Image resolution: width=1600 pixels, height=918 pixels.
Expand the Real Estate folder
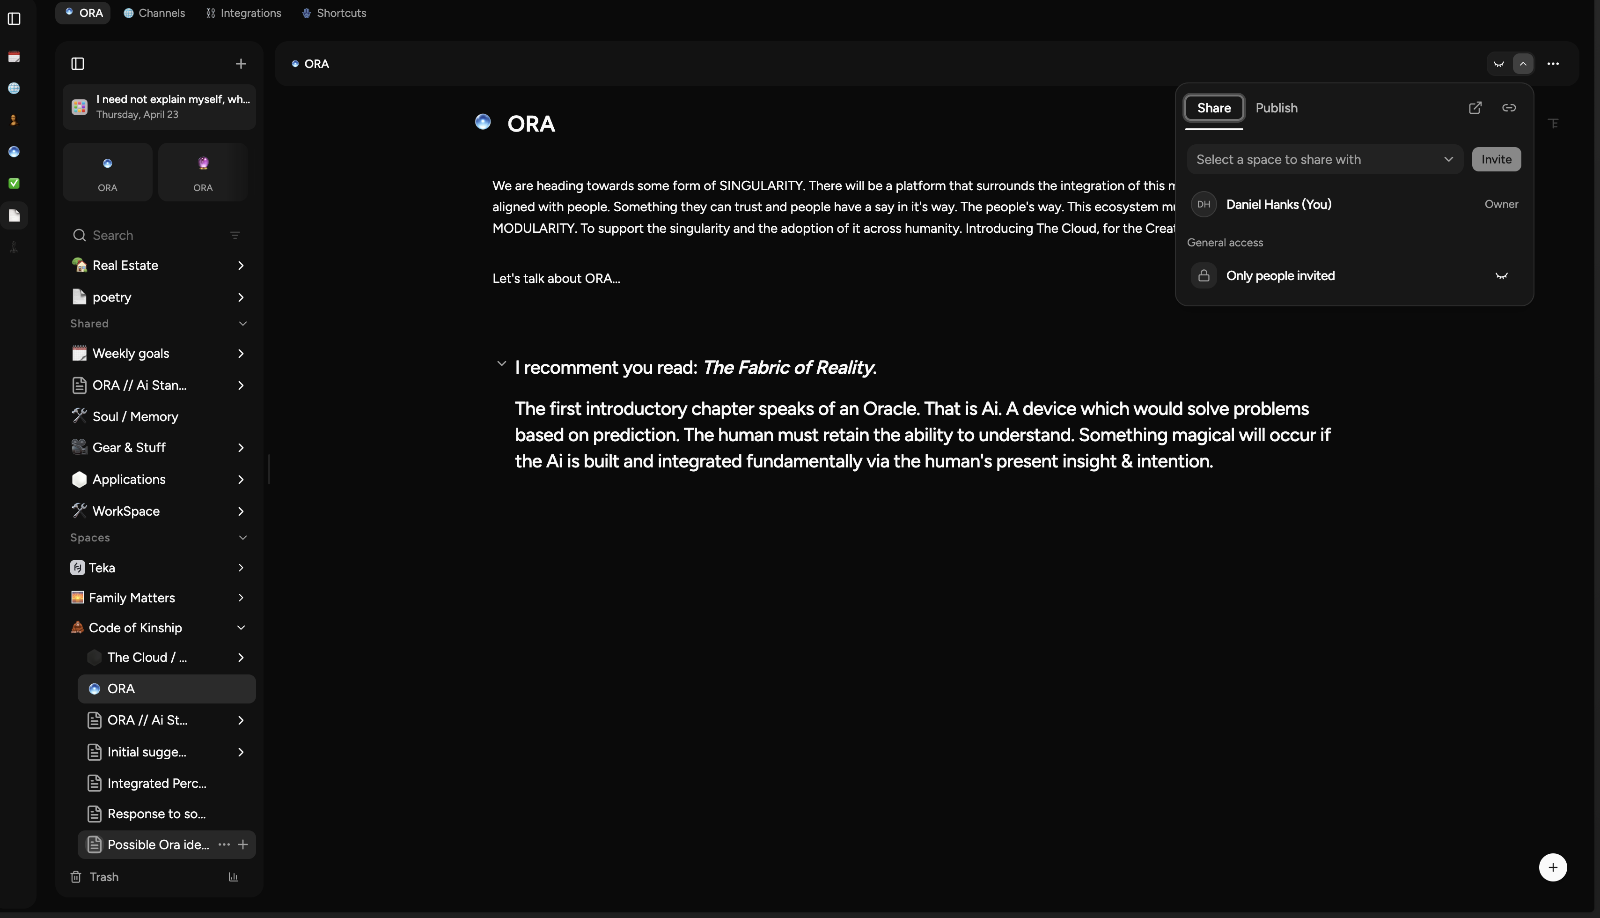click(x=241, y=266)
